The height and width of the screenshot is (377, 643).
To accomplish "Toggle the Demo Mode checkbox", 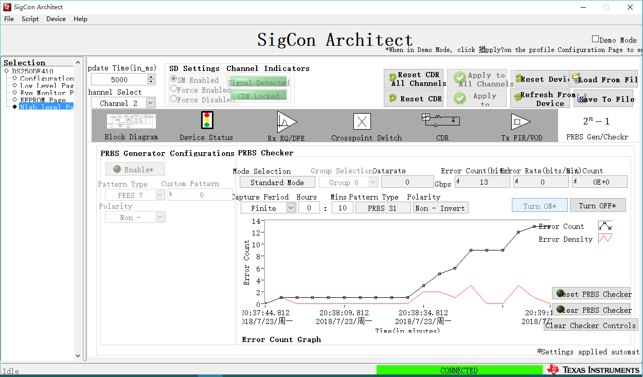I will tap(595, 39).
